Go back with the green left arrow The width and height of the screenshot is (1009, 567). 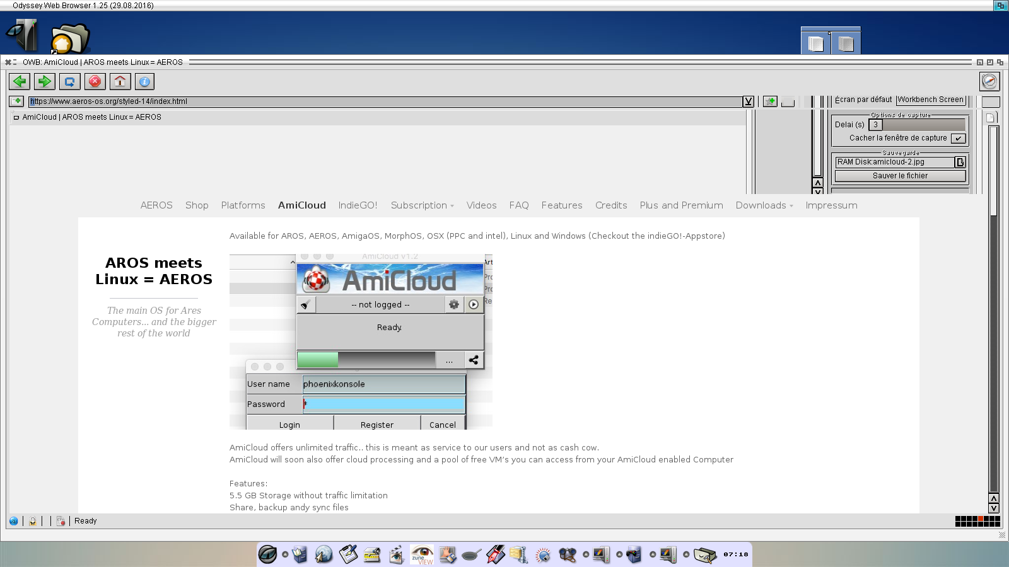(20, 81)
